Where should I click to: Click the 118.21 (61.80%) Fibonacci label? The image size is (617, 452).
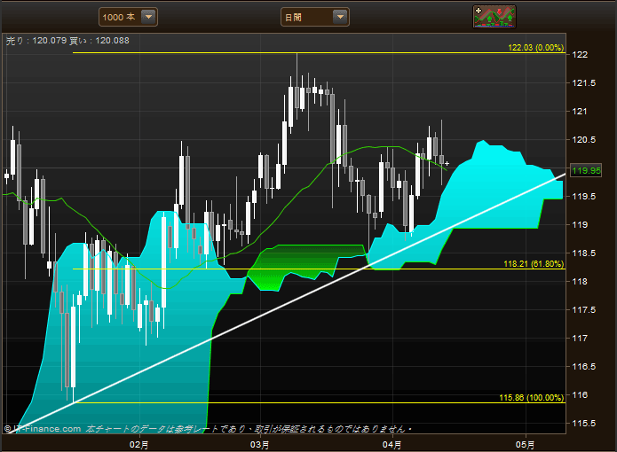(534, 264)
